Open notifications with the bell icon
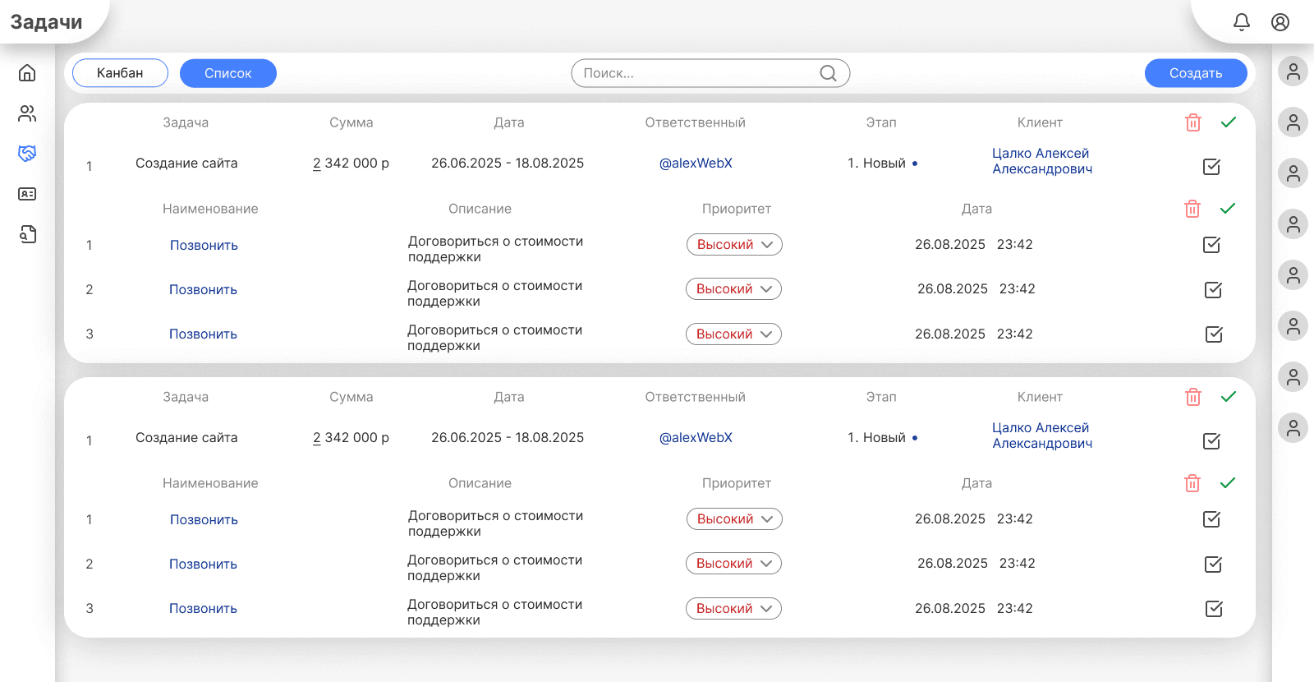Image resolution: width=1314 pixels, height=682 pixels. click(x=1241, y=22)
